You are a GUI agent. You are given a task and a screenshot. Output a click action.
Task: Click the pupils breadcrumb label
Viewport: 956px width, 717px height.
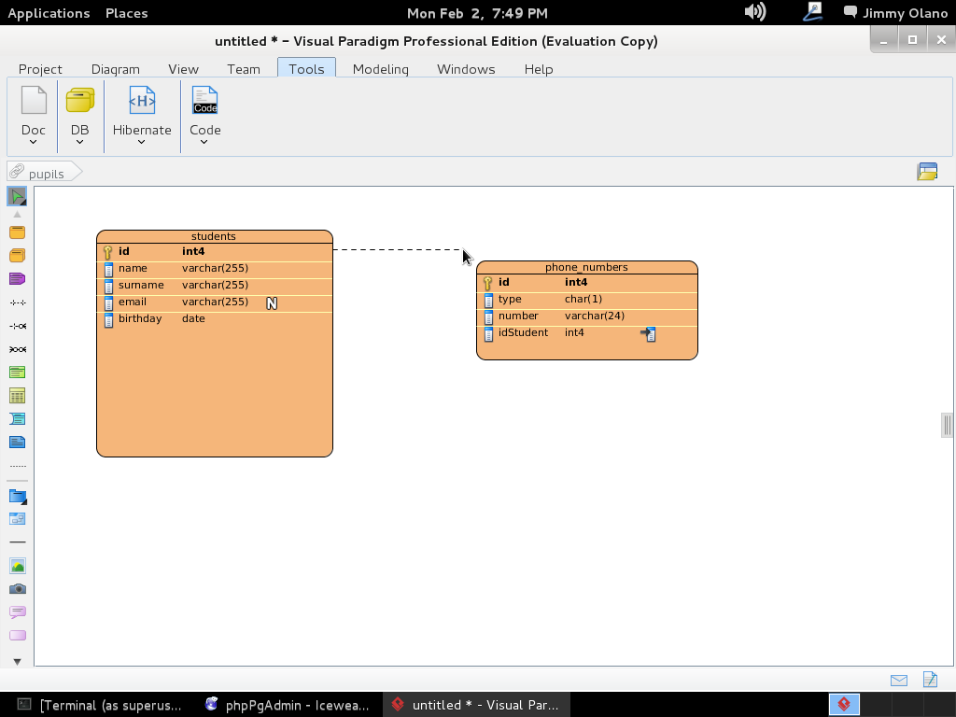coord(46,174)
